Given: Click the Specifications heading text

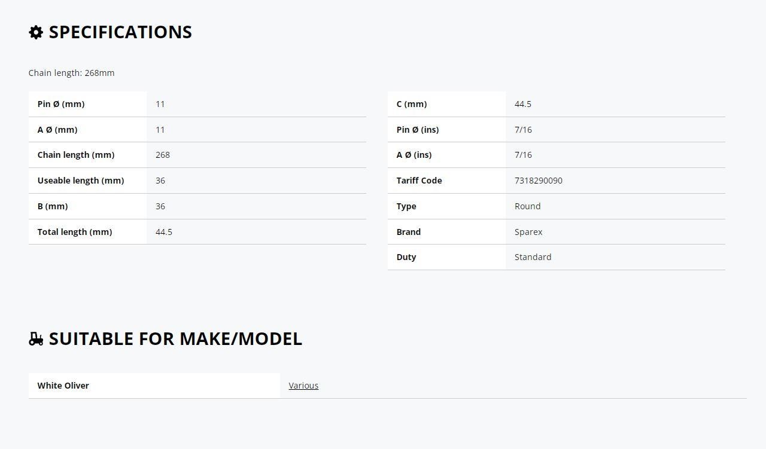Looking at the screenshot, I should 120,32.
